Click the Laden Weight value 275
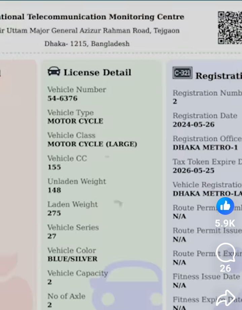 (x=54, y=213)
